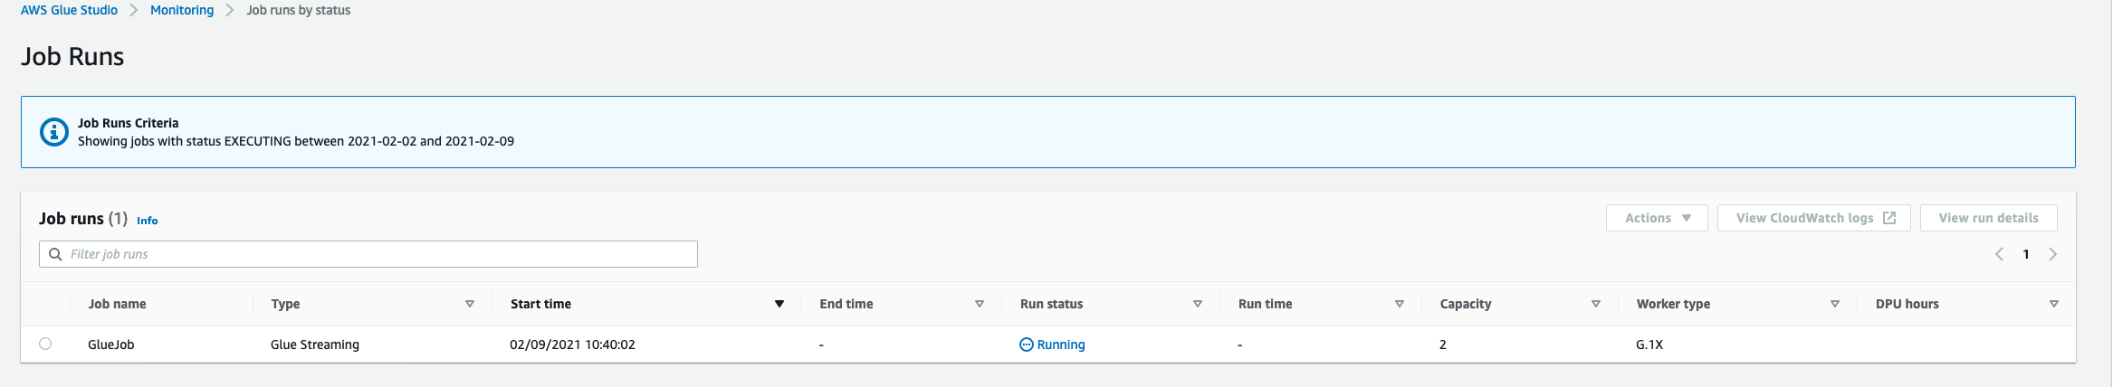
Task: Sort by DPU hours column arrow
Action: [2053, 304]
